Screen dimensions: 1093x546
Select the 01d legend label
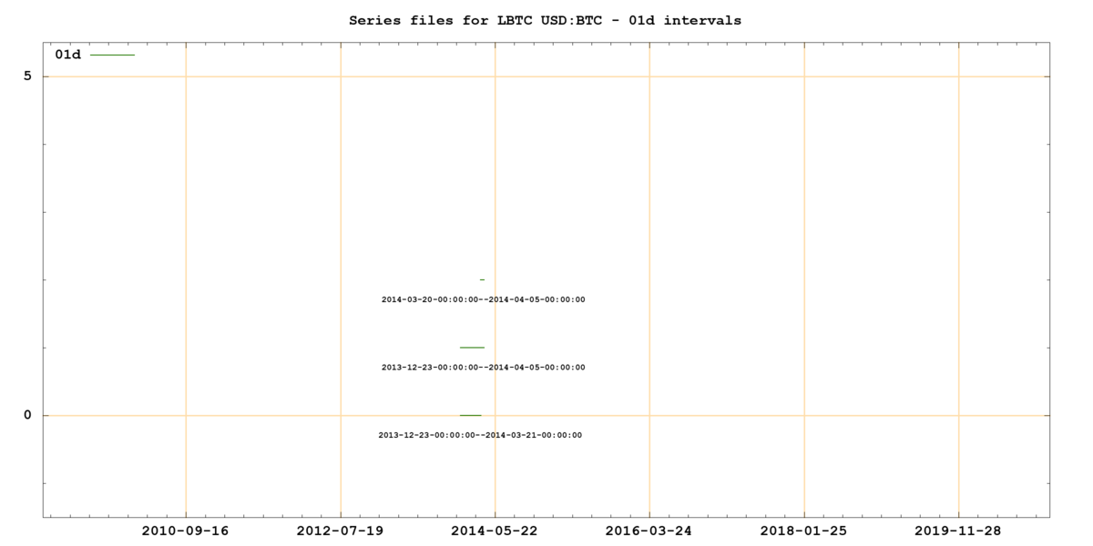(x=67, y=55)
